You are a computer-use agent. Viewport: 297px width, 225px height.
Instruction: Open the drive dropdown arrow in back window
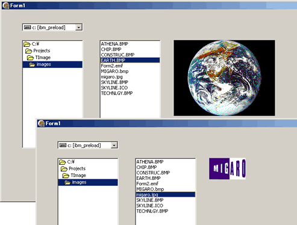tap(79, 27)
